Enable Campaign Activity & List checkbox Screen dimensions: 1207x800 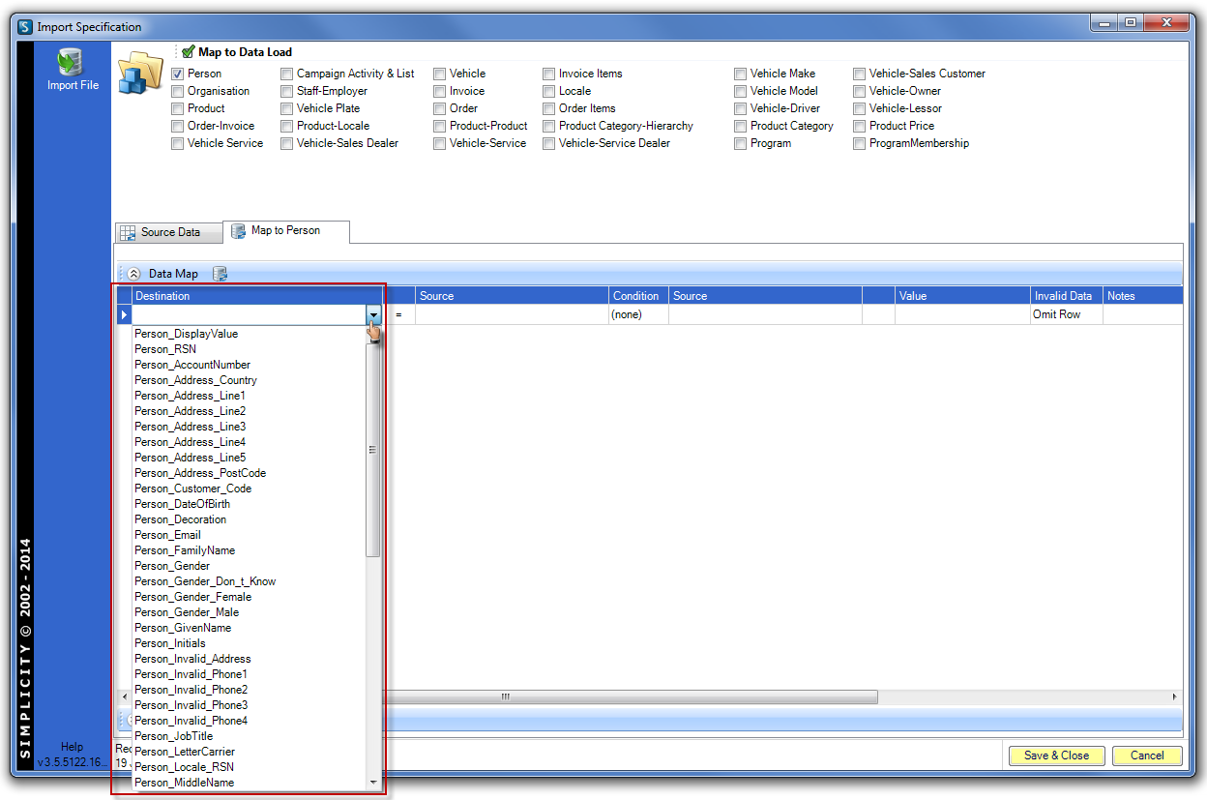tap(287, 74)
